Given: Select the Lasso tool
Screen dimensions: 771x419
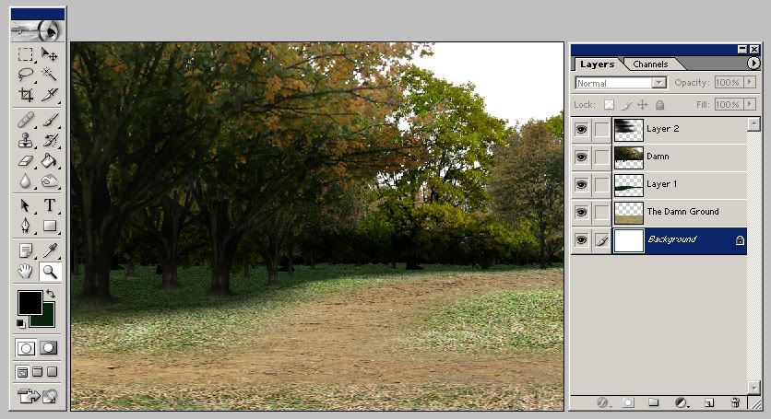Looking at the screenshot, I should pyautogui.click(x=26, y=75).
